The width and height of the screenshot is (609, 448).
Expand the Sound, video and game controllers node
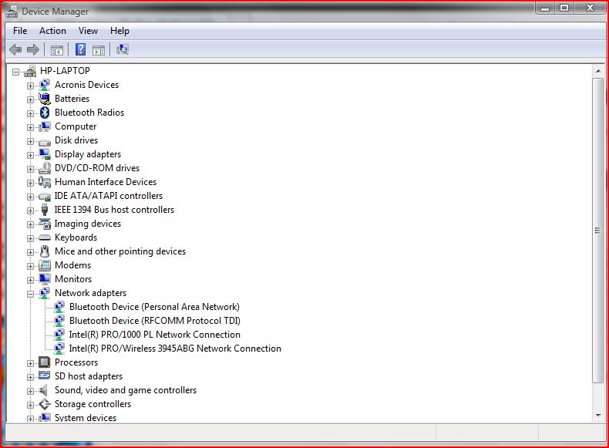[30, 391]
